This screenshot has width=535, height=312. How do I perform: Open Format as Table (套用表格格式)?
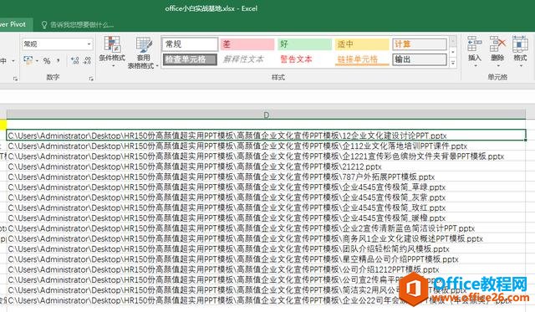coord(143,52)
